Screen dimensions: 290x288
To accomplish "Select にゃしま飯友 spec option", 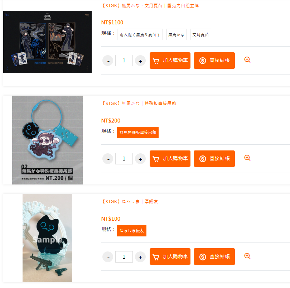I will [132, 231].
